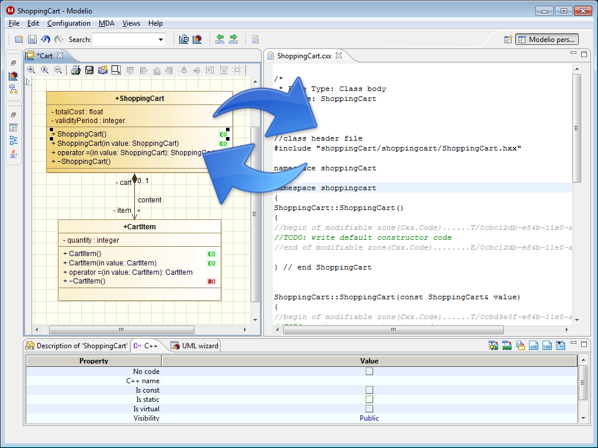Open the Views menu
This screenshot has width=598, height=448.
coord(131,23)
